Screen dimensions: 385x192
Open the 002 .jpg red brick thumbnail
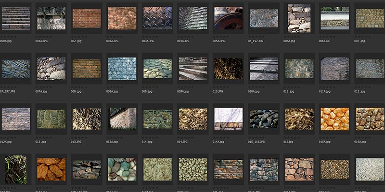coord(87,18)
